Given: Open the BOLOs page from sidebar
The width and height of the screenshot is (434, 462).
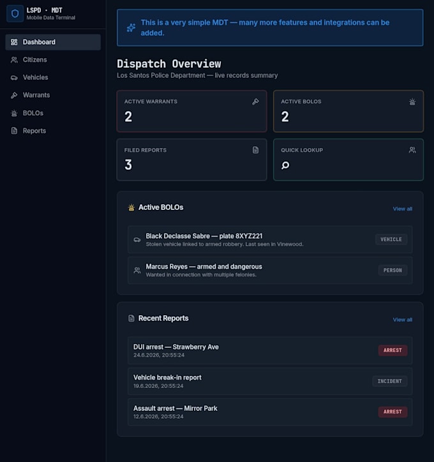Looking at the screenshot, I should click(53, 113).
